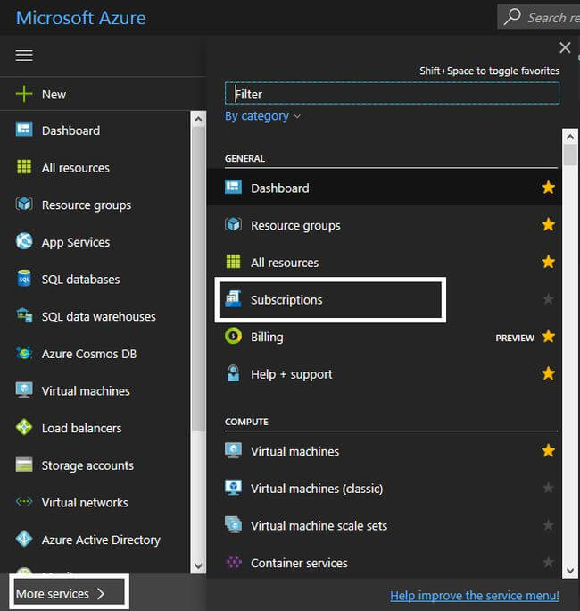Image resolution: width=580 pixels, height=611 pixels.
Task: Collapse the sidebar with the hamburger menu
Action: pyautogui.click(x=24, y=55)
